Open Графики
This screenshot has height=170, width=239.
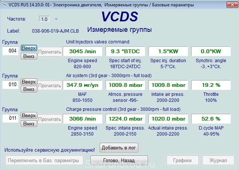pos(183,160)
